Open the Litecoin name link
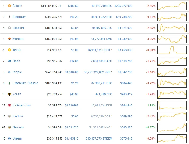 click(18, 28)
